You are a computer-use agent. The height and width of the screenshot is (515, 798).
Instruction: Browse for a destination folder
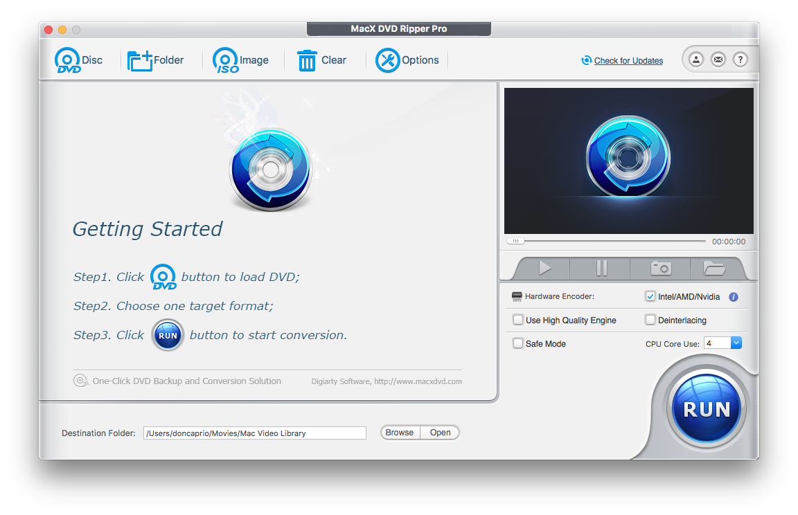point(400,433)
